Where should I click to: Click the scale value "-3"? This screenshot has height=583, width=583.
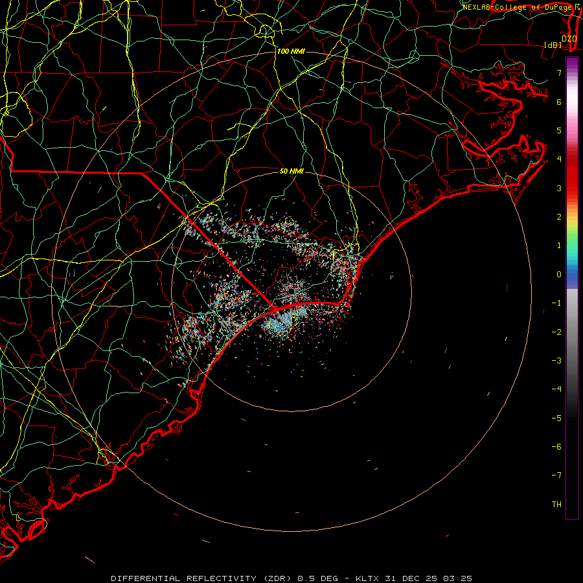click(556, 361)
